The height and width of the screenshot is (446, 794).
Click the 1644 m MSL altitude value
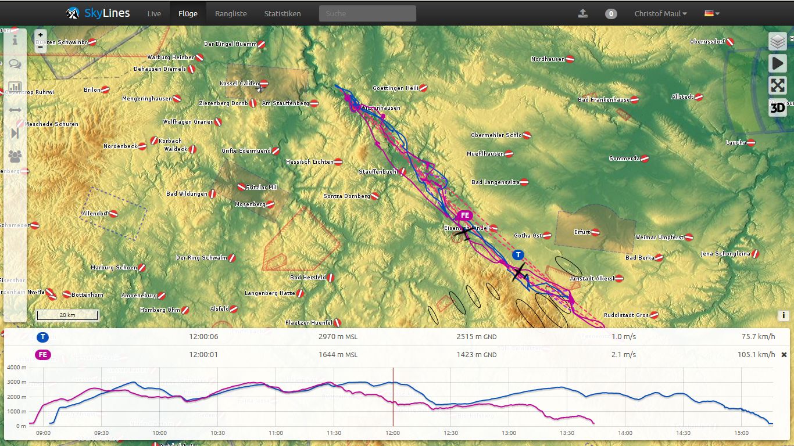(x=338, y=355)
